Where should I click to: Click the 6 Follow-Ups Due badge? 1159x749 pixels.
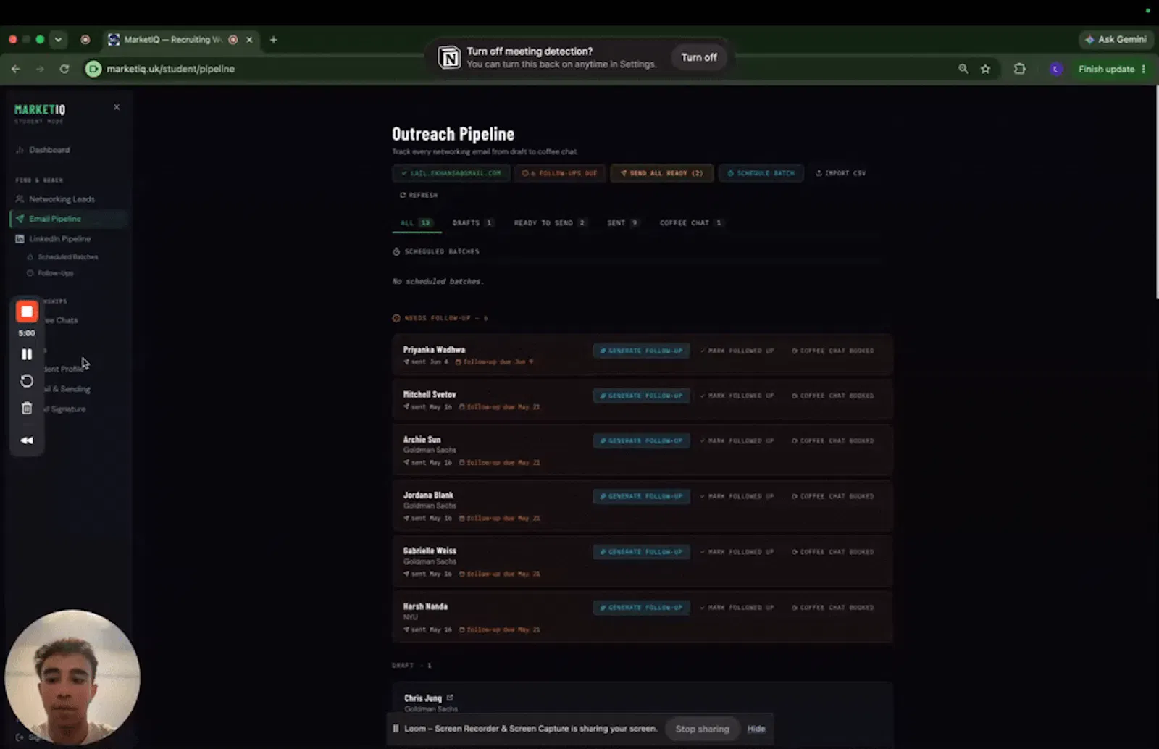click(x=560, y=173)
